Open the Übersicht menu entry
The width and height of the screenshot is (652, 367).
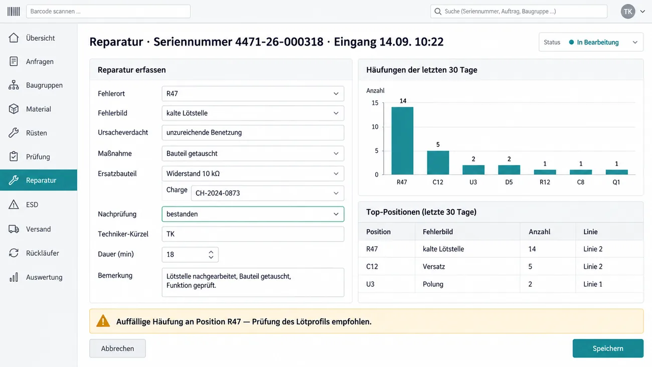[39, 38]
